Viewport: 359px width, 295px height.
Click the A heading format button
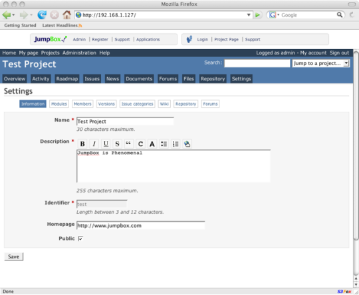tap(152, 144)
